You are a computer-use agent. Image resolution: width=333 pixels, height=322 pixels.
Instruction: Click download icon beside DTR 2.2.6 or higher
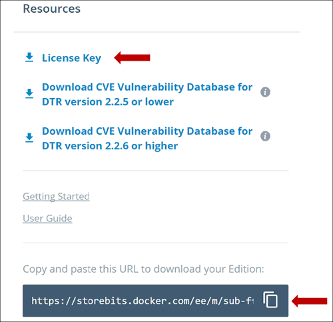[29, 138]
